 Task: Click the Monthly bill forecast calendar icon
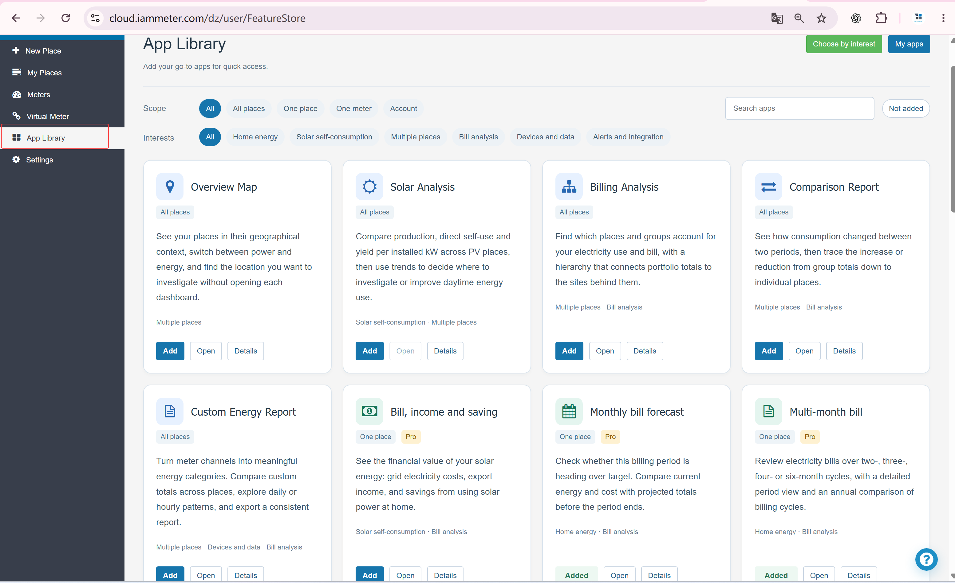point(569,411)
